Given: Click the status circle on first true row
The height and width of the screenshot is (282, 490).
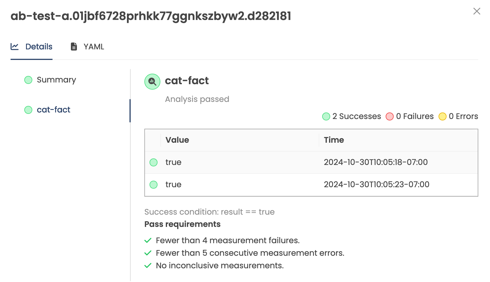Looking at the screenshot, I should pos(153,162).
